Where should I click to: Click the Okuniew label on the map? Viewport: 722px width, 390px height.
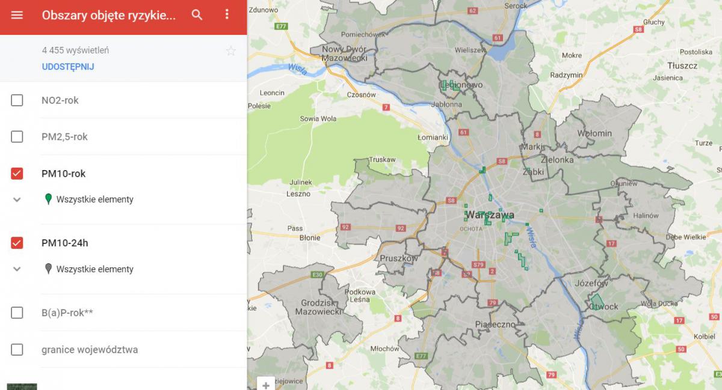pyautogui.click(x=623, y=183)
